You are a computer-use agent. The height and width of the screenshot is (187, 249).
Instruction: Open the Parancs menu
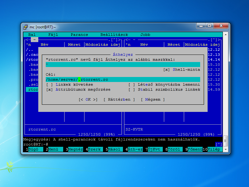[79, 35]
